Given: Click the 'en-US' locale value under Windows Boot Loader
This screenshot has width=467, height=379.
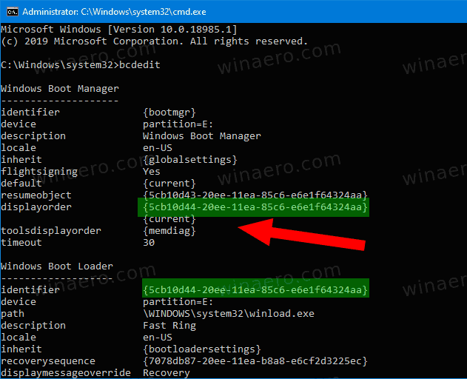Looking at the screenshot, I should pyautogui.click(x=157, y=338).
